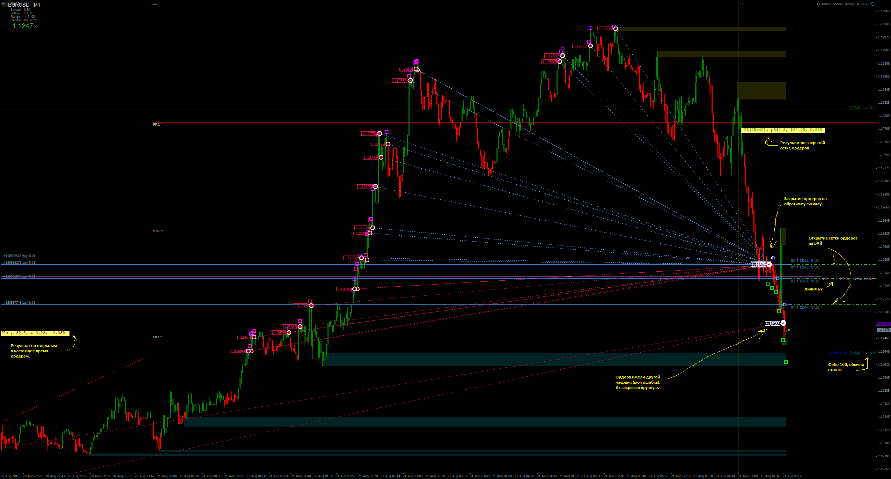Click the Ao session separator label
The width and height of the screenshot is (891, 479).
click(x=155, y=4)
